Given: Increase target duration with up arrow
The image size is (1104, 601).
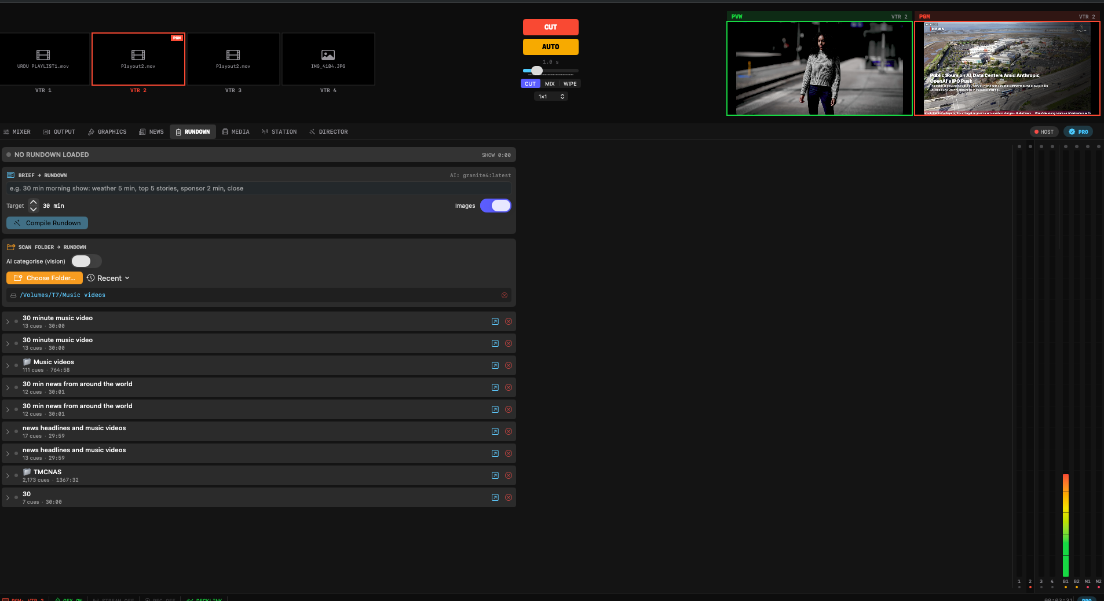Looking at the screenshot, I should pyautogui.click(x=34, y=202).
